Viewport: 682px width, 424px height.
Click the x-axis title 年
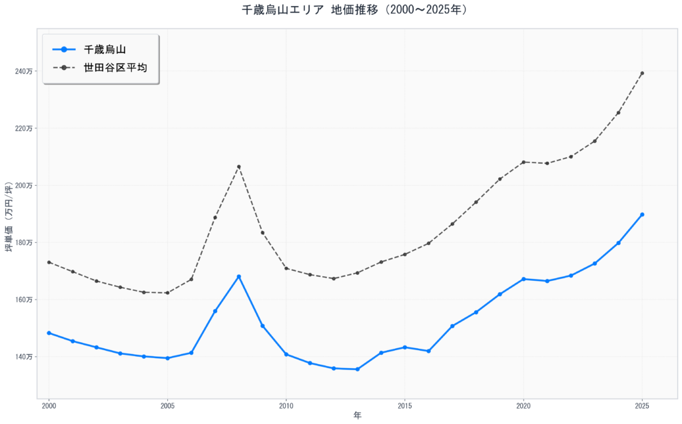point(357,415)
